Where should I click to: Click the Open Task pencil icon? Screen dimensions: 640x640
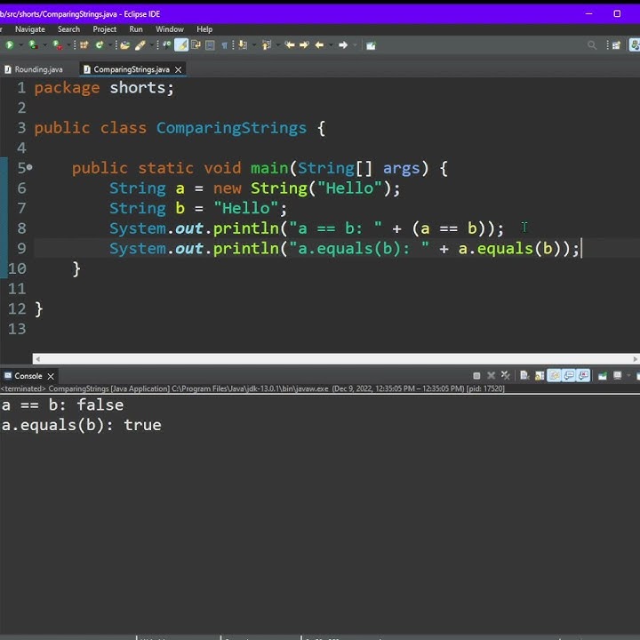pyautogui.click(x=140, y=45)
